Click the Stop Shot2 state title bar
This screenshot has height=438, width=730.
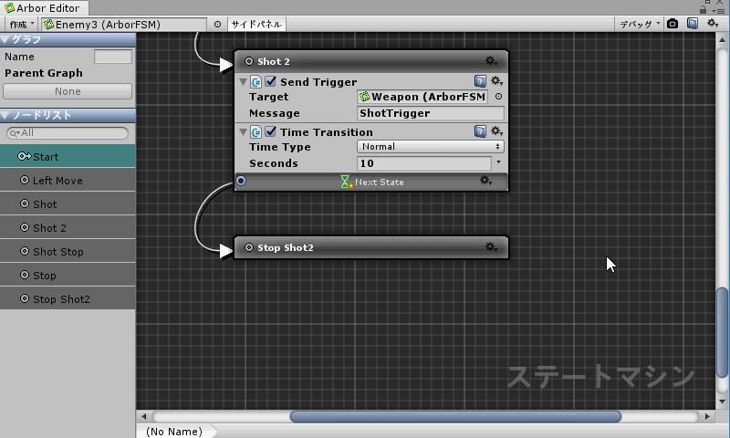coord(371,247)
